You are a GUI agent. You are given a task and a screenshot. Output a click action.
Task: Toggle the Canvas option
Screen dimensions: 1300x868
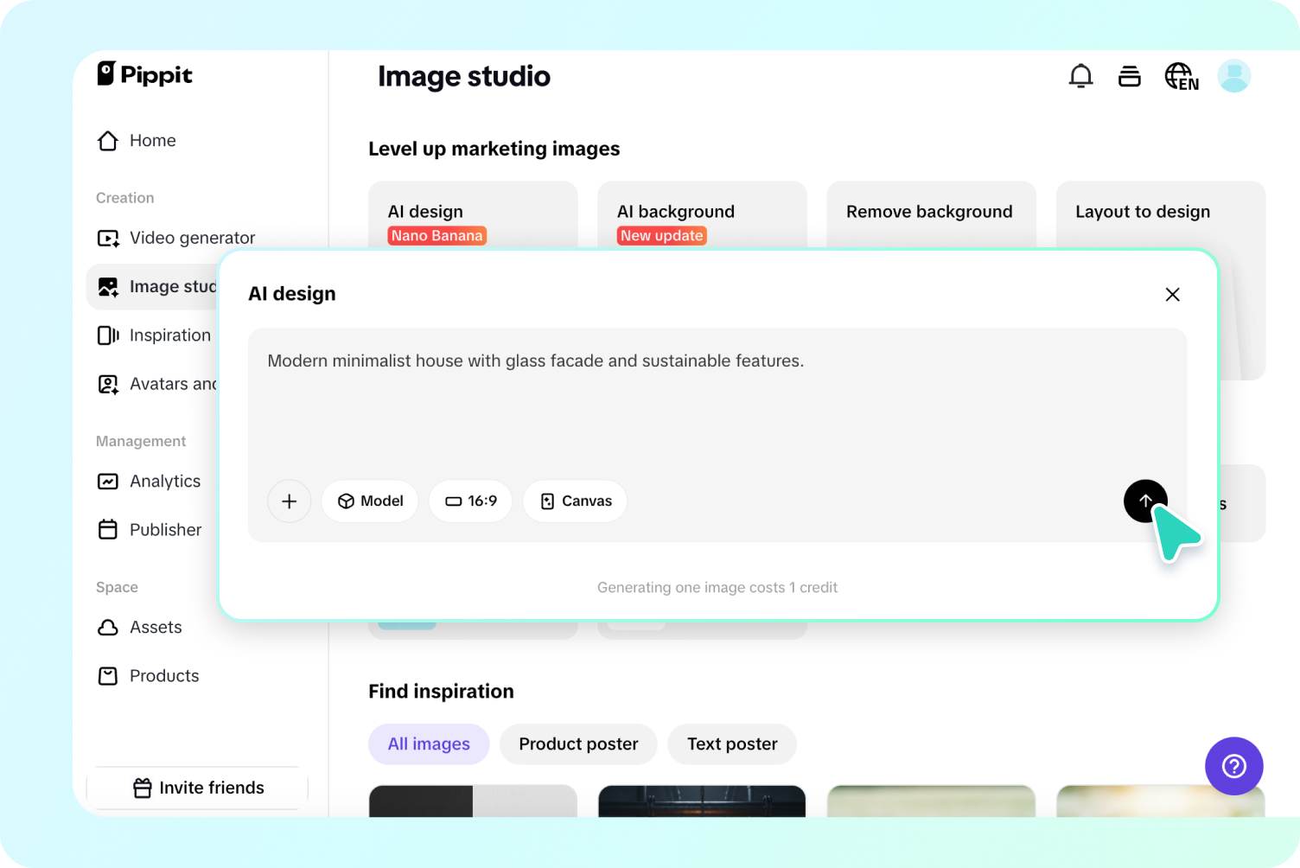click(x=575, y=501)
